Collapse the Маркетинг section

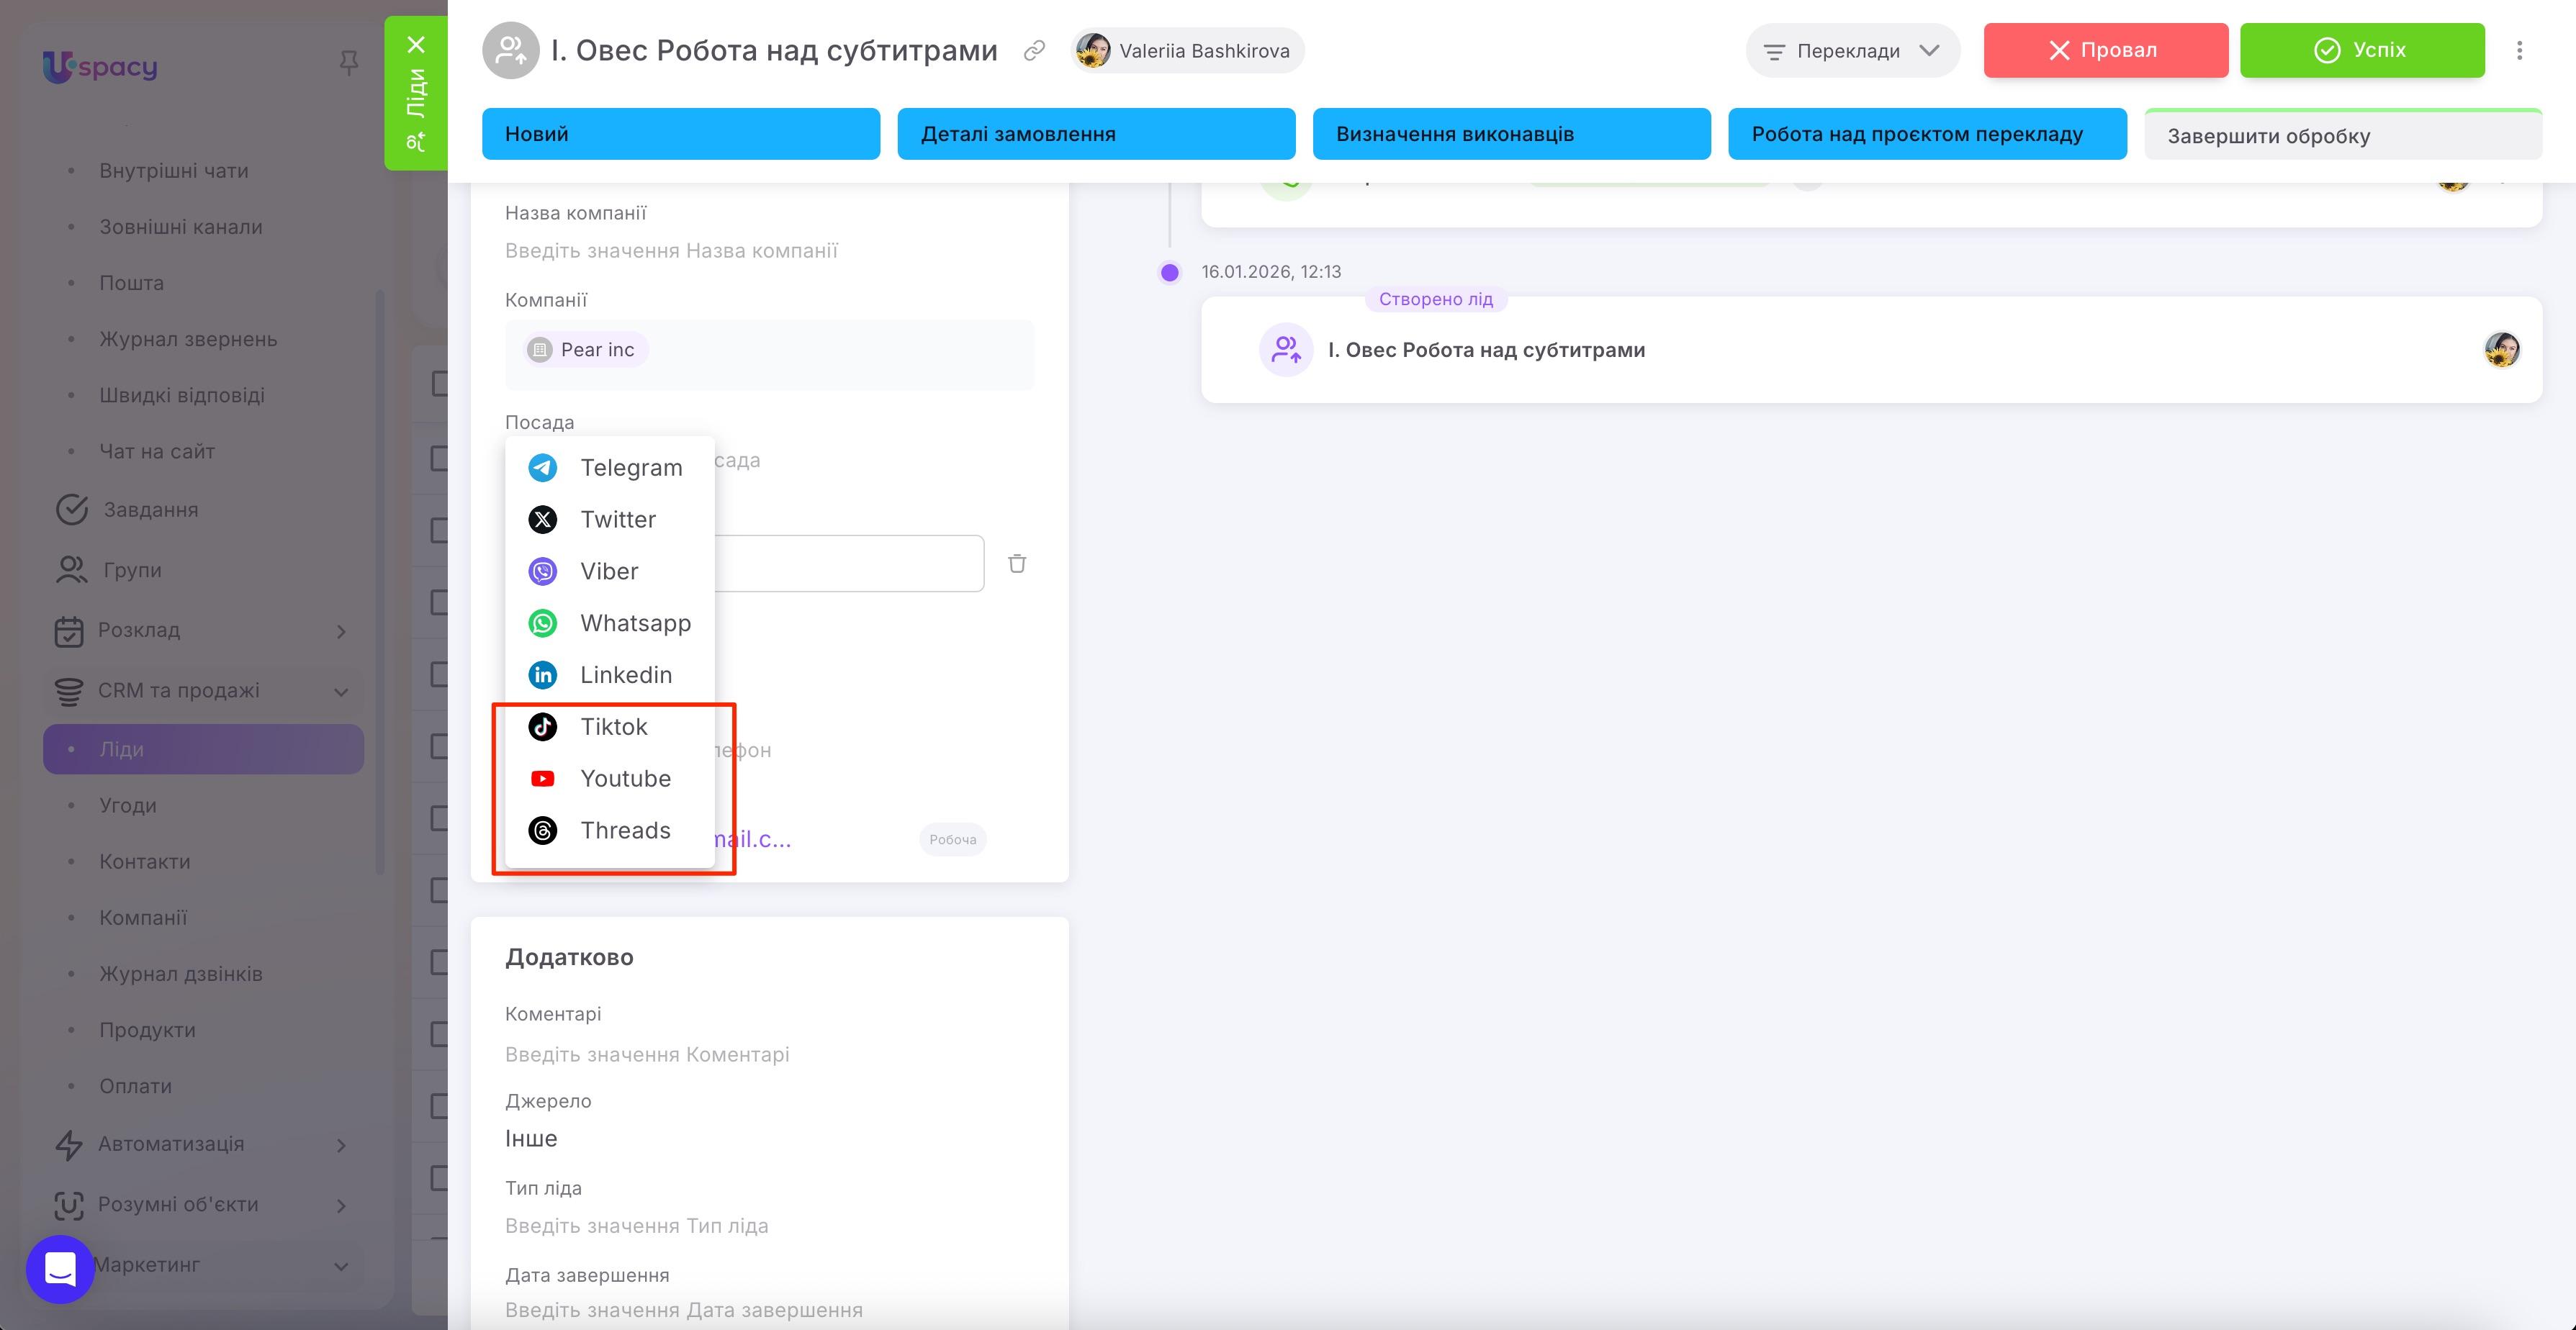341,1266
